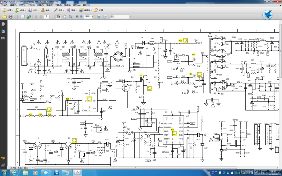Open Internet Explorer from the taskbar
This screenshot has height=176, width=282.
tap(14, 173)
